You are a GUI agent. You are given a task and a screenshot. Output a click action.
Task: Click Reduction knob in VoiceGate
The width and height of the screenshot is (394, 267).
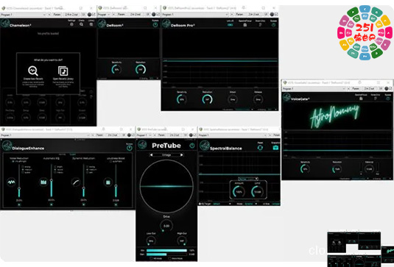tap(337, 169)
